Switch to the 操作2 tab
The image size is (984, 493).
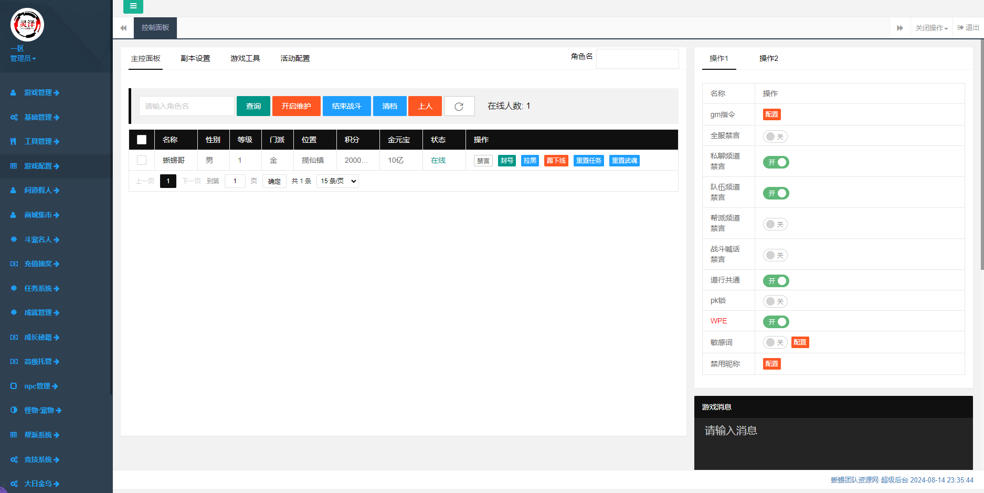768,58
